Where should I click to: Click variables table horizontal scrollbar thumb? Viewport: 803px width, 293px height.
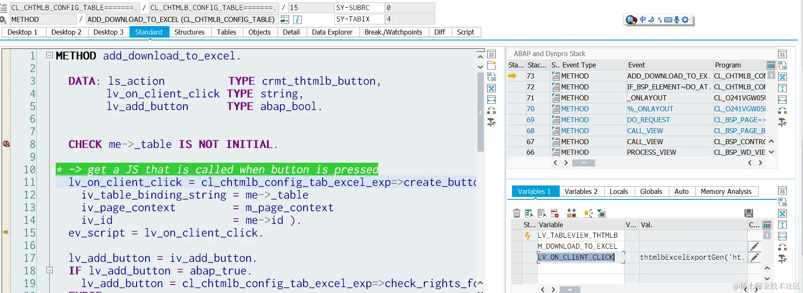570,290
